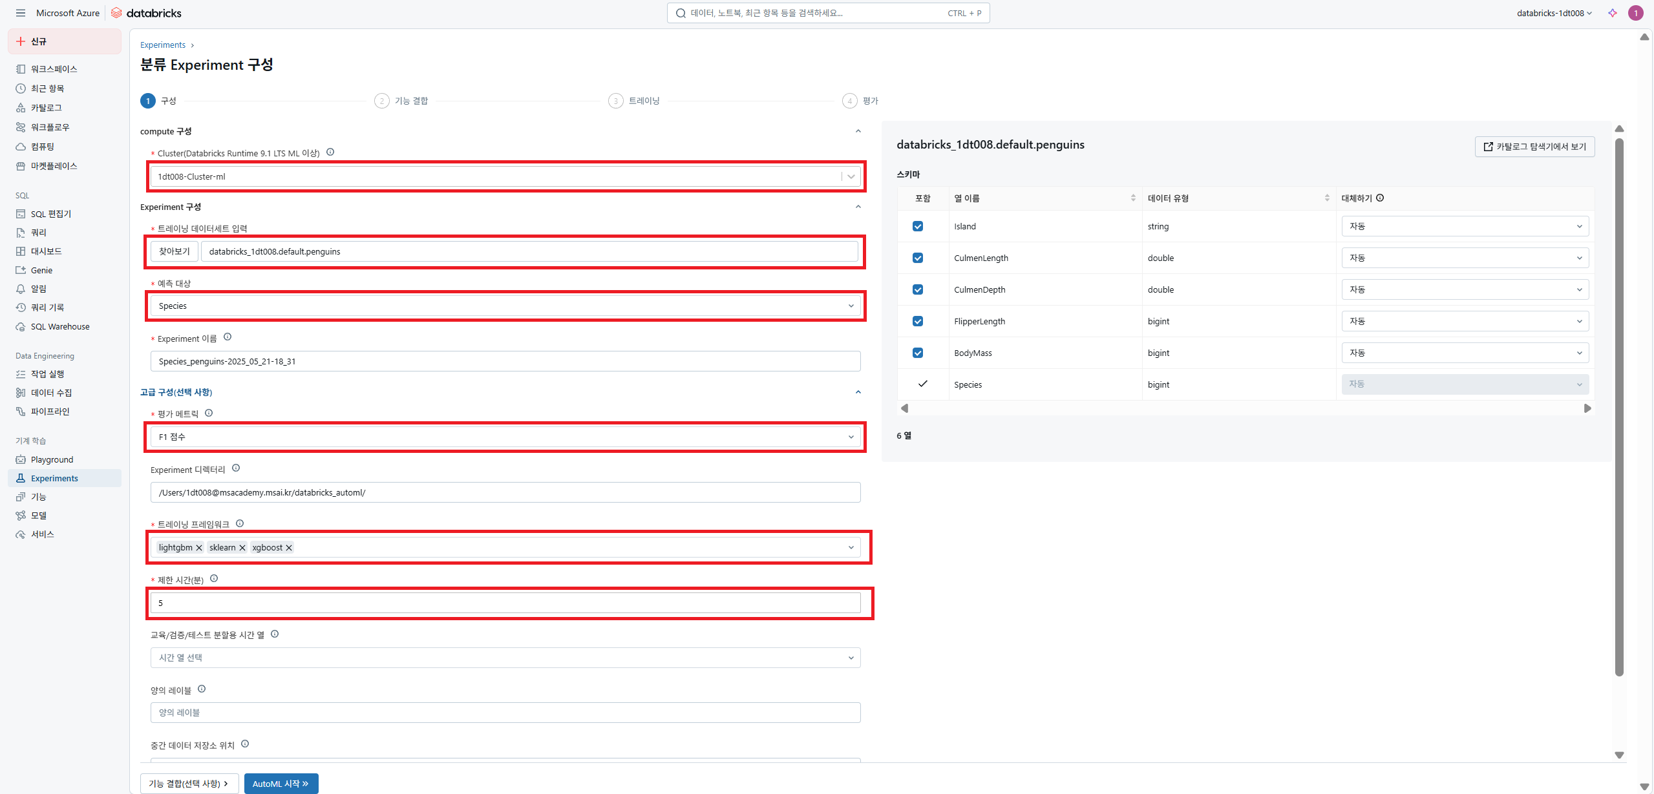1654x794 pixels.
Task: Open Genie from the sidebar
Action: coord(65,270)
